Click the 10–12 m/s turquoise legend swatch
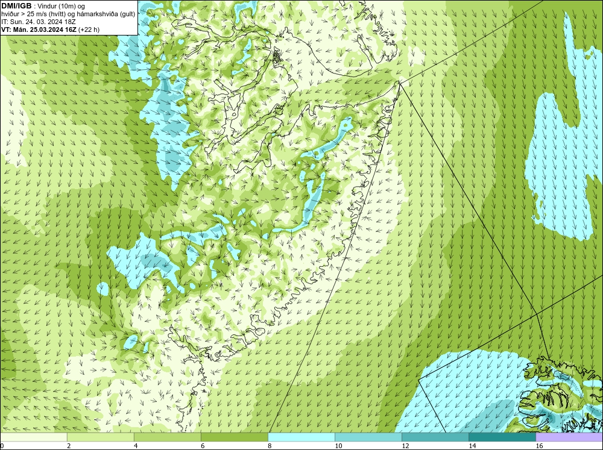The image size is (603, 450). point(368,437)
